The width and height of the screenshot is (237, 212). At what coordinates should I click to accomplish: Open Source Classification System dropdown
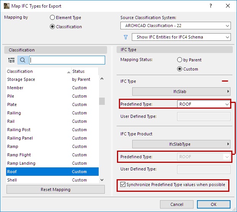tap(176, 26)
